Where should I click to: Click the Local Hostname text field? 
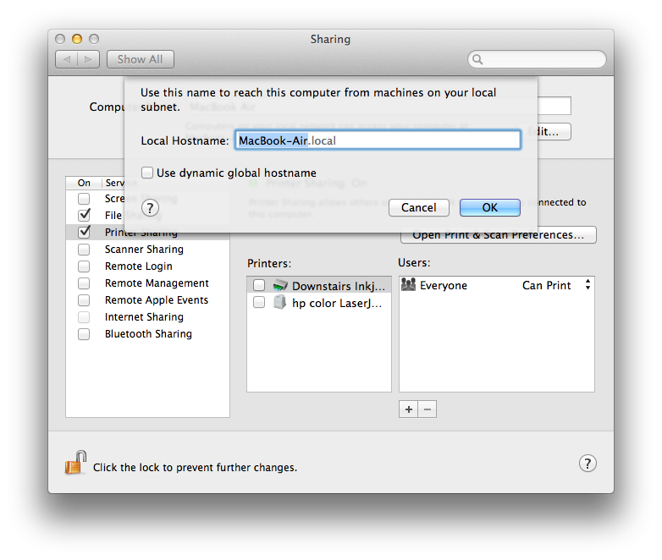(378, 140)
